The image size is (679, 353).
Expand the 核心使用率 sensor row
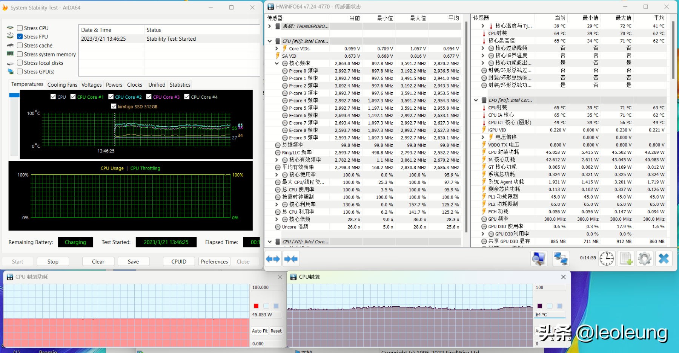(x=277, y=175)
